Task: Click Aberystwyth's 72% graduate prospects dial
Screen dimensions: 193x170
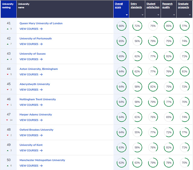Action: 184,87
